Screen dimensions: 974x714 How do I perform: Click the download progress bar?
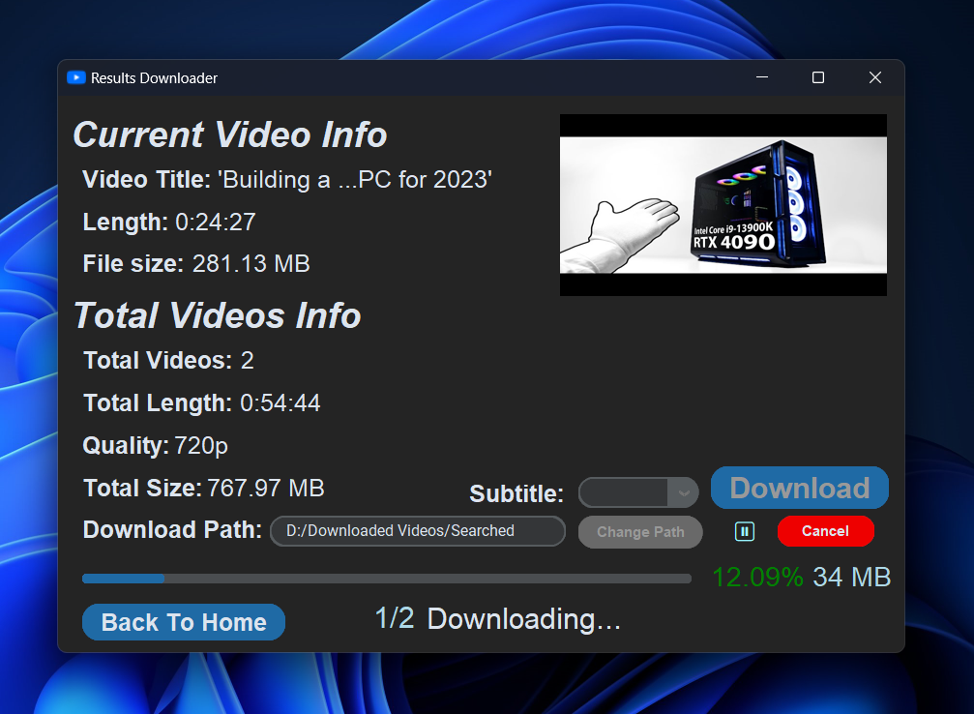386,579
